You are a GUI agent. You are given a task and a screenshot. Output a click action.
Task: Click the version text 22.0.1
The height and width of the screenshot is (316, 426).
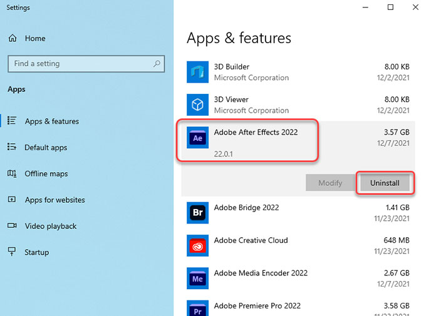(x=223, y=154)
